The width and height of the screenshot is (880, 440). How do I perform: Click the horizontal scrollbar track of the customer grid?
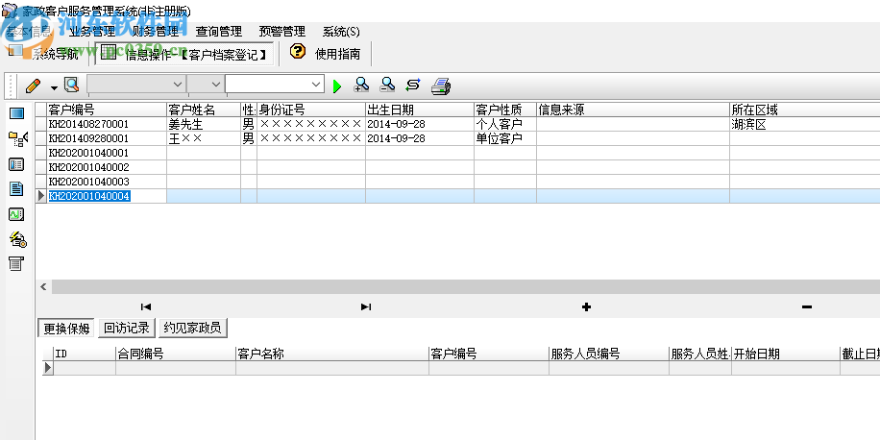click(x=466, y=287)
